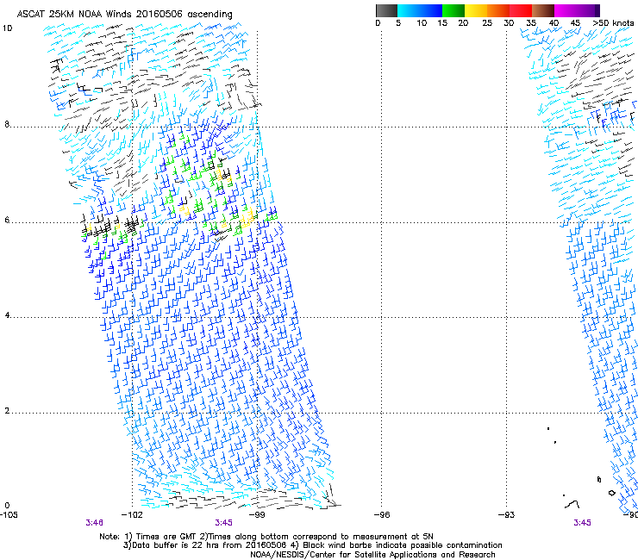Image resolution: width=638 pixels, height=560 pixels.
Task: Click the latitude axis label '8'
Action: 7,124
